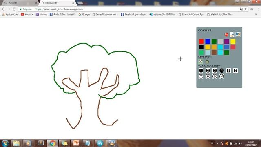Pick the aqua swatch in the third row
Screen dimensions: 261x147
coord(220,53)
